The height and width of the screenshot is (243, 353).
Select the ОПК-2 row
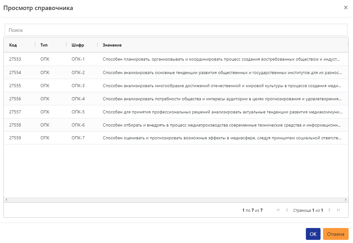click(x=176, y=72)
